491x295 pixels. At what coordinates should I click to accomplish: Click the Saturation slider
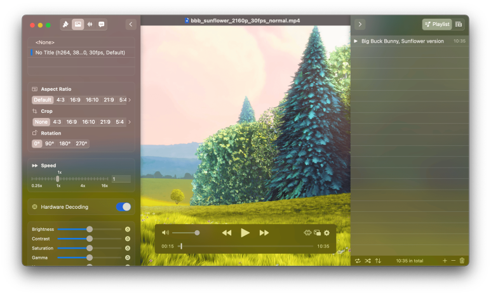90,248
